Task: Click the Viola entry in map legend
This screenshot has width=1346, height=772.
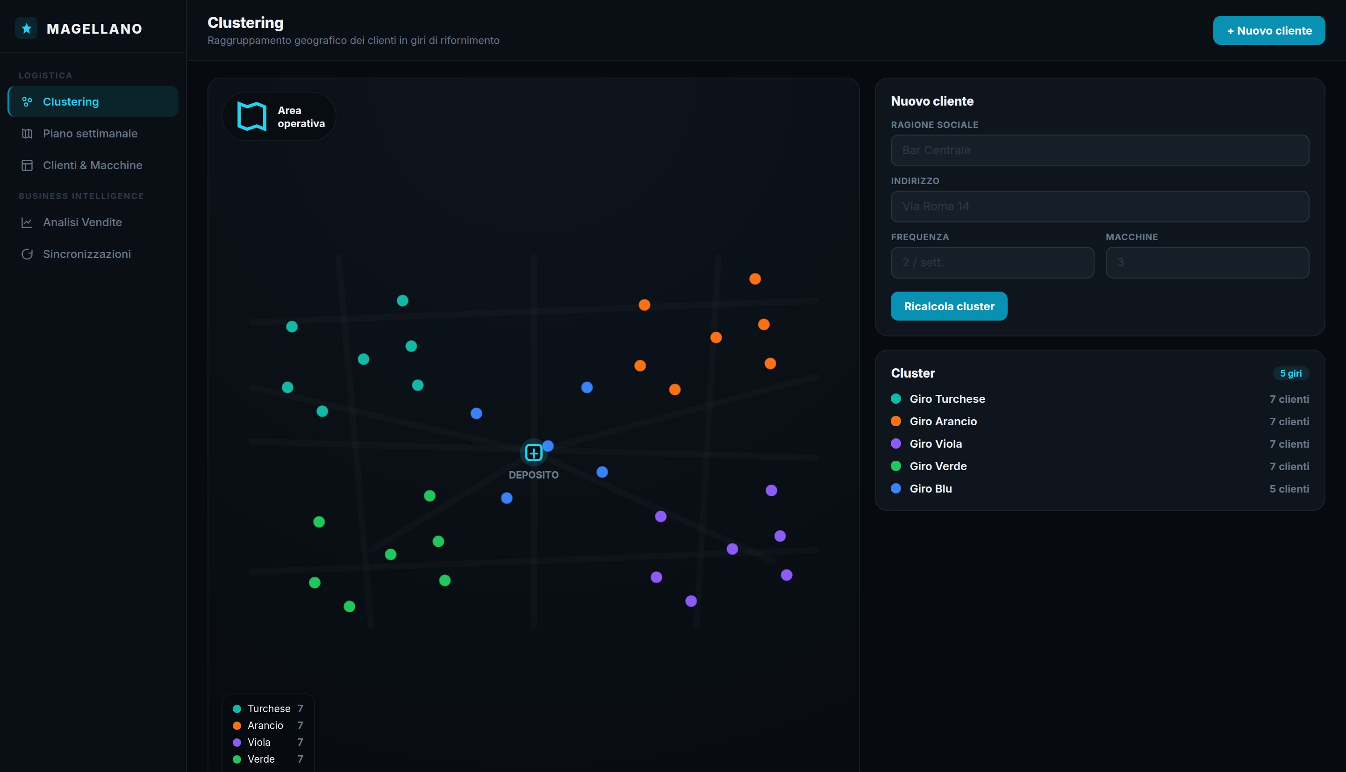Action: [268, 742]
